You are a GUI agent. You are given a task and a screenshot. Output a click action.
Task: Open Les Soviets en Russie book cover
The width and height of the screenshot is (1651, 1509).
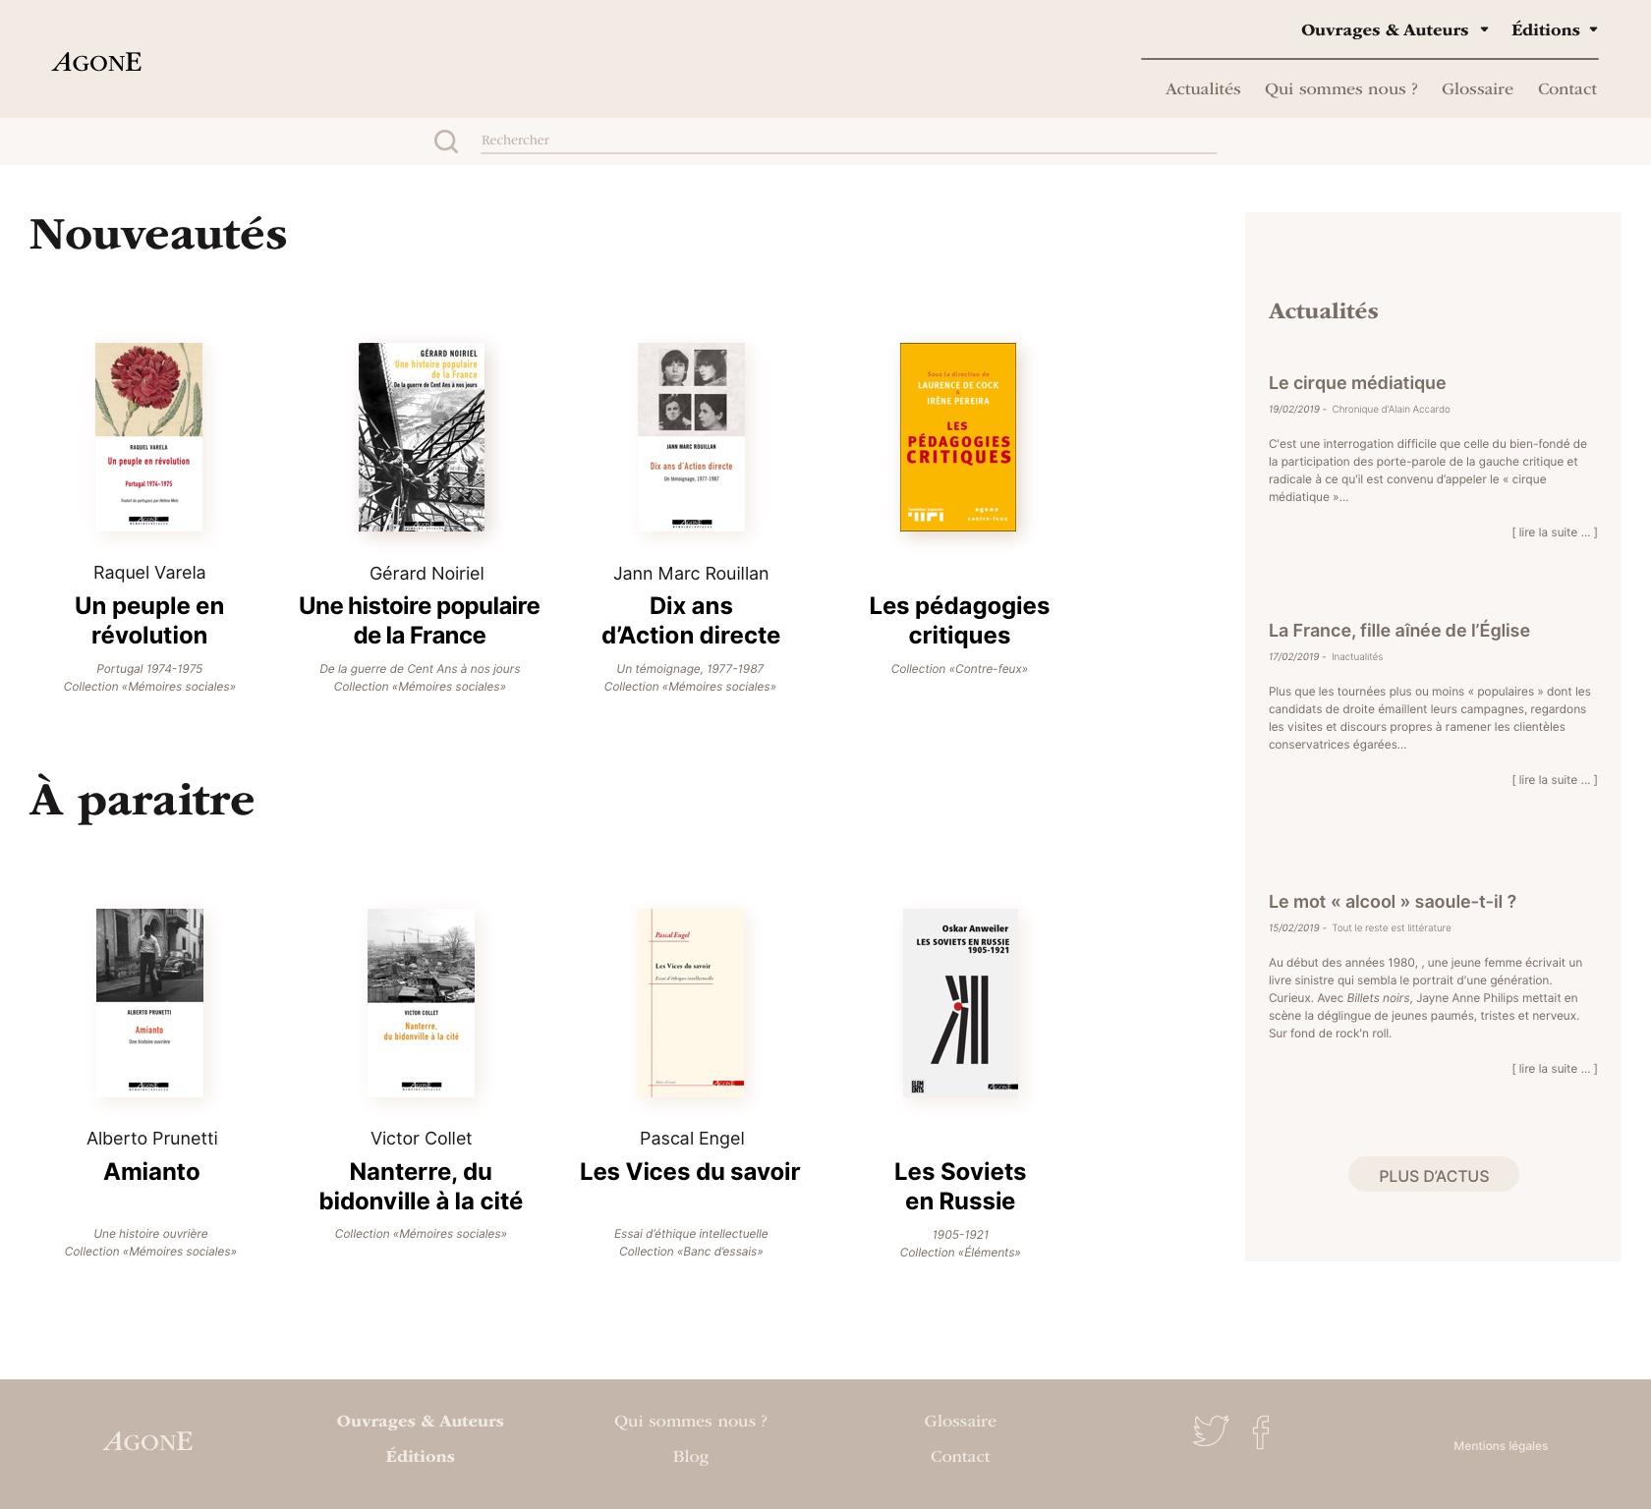coord(960,1002)
